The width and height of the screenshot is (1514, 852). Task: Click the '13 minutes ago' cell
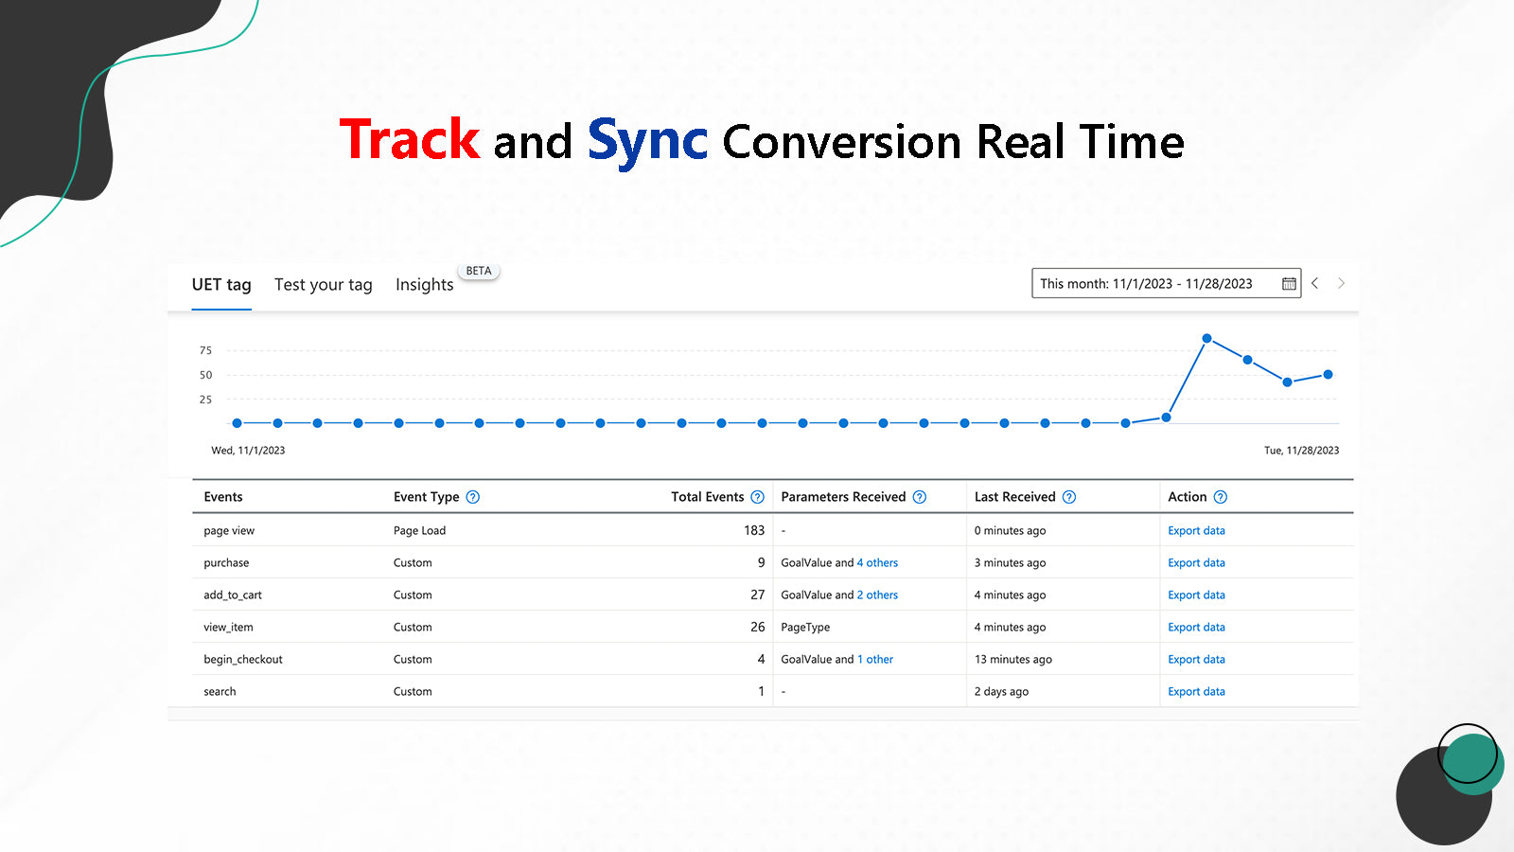1012,660
